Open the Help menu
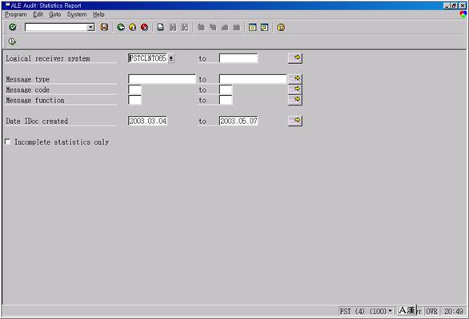 coord(98,14)
